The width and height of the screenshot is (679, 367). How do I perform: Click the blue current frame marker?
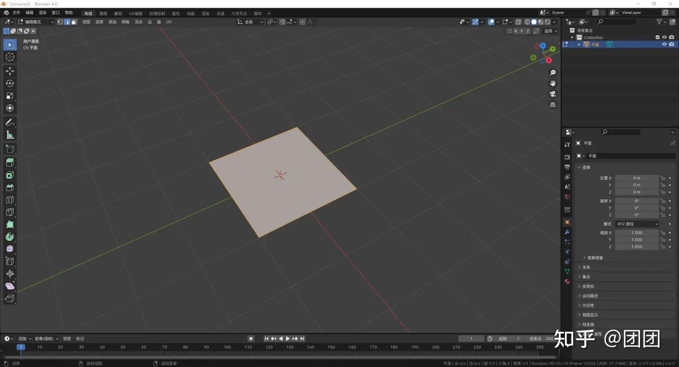coord(21,348)
